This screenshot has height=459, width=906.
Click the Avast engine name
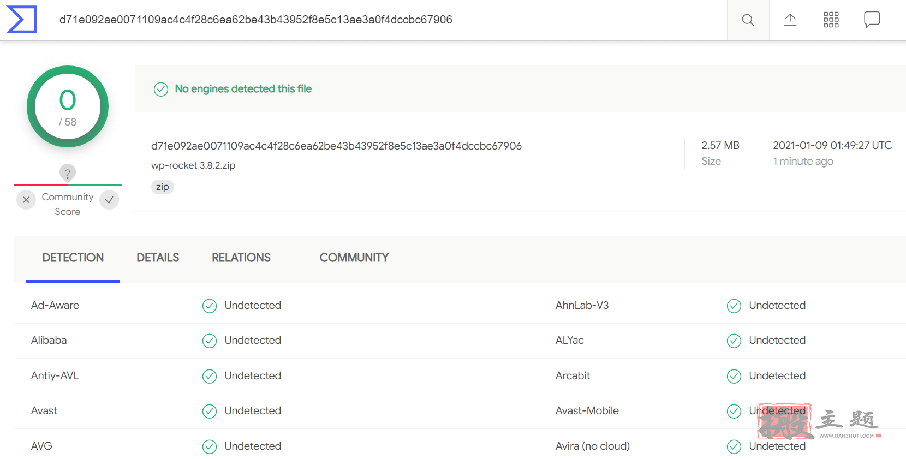[x=44, y=410]
